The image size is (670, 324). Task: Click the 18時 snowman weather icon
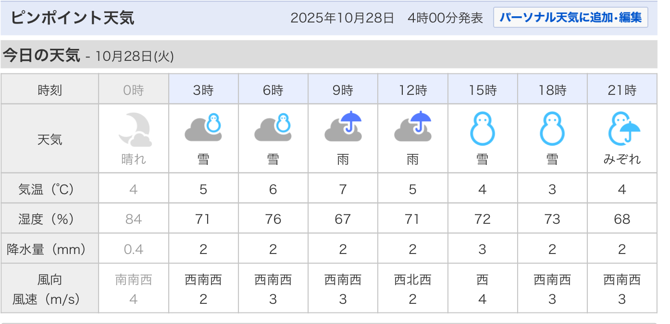click(552, 129)
